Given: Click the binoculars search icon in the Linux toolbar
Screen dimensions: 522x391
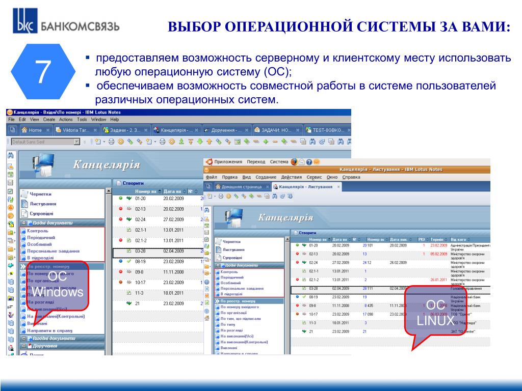Looking at the screenshot, I should [275, 197].
